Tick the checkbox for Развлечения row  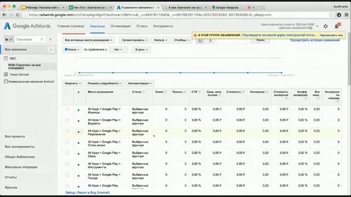pos(67,131)
